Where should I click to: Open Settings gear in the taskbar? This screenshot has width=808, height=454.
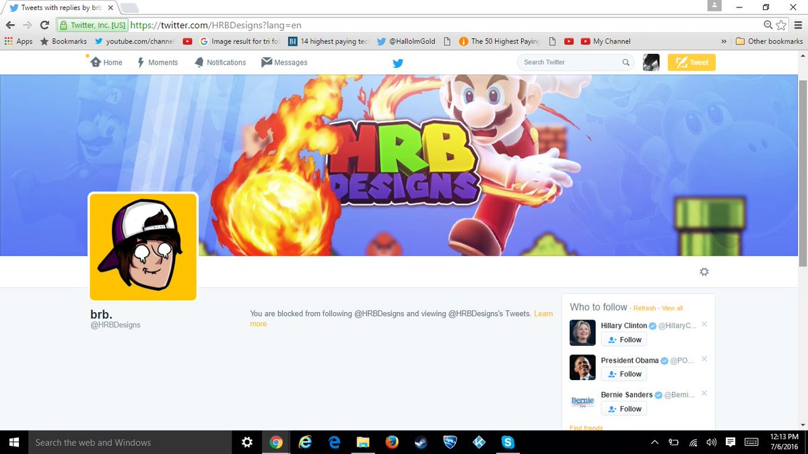coord(246,442)
